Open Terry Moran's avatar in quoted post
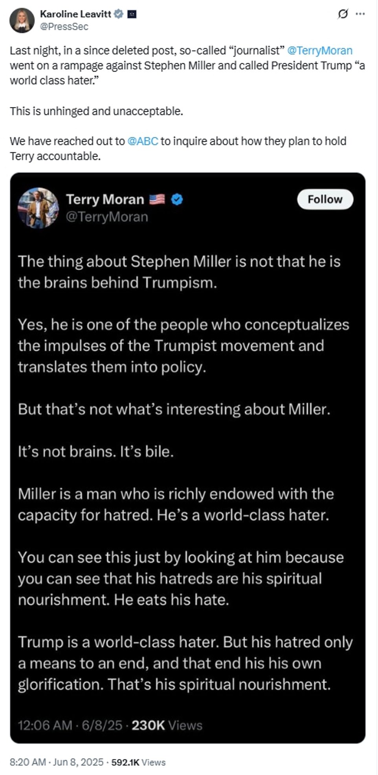The image size is (378, 775). (38, 207)
